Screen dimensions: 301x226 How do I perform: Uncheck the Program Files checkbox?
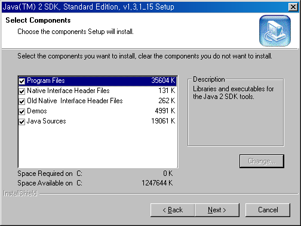(21, 81)
